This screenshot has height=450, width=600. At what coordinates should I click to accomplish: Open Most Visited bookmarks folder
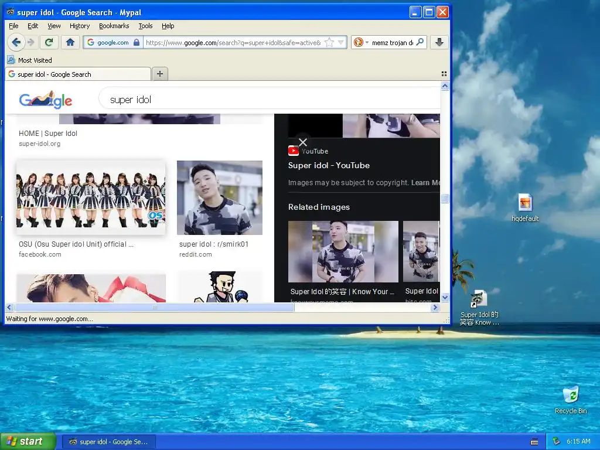[x=29, y=60]
